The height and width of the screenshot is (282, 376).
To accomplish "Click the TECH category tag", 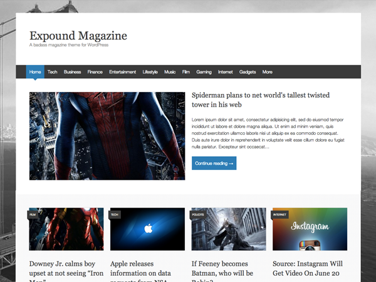I will click(115, 214).
